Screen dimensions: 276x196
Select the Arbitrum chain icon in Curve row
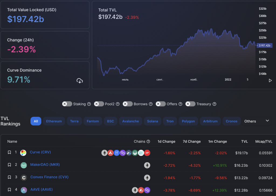pos(129,153)
